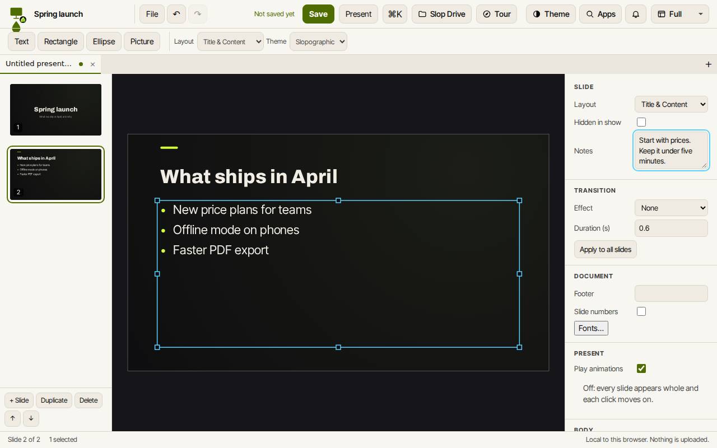Open Slop Drive
The image size is (717, 448).
(x=441, y=14)
